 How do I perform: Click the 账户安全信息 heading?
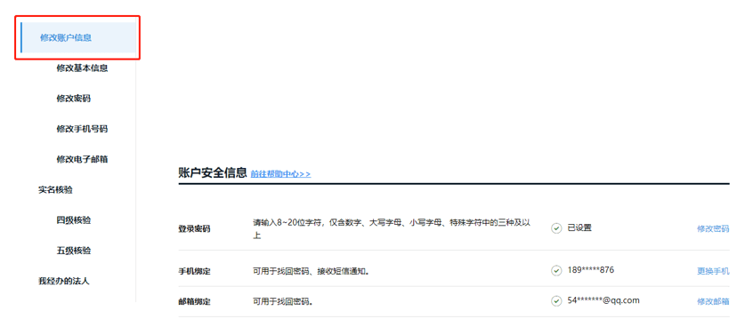click(213, 172)
